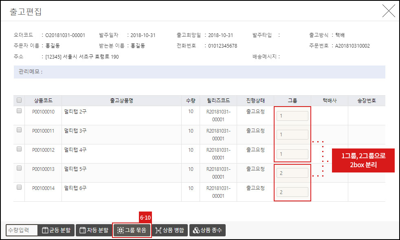The image size is (400, 240).
Task: Click the 상품 종수 (product count) icon
Action: click(x=208, y=230)
